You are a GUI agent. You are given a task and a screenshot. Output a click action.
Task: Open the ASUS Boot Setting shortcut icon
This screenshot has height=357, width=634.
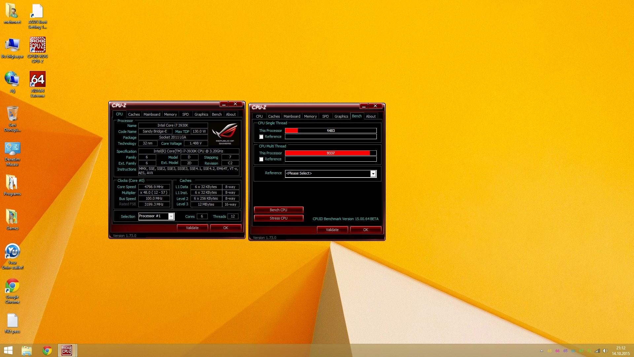click(x=37, y=16)
